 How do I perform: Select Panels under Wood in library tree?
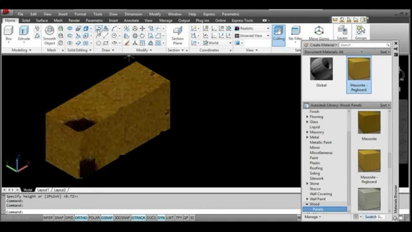pyautogui.click(x=325, y=209)
